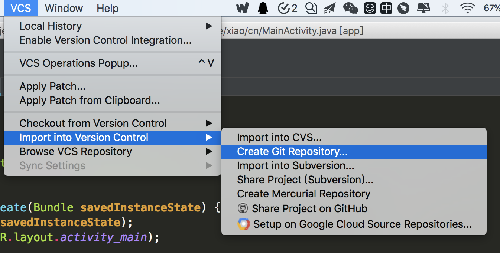The height and width of the screenshot is (253, 500).
Task: Open the Window menu
Action: [x=64, y=8]
